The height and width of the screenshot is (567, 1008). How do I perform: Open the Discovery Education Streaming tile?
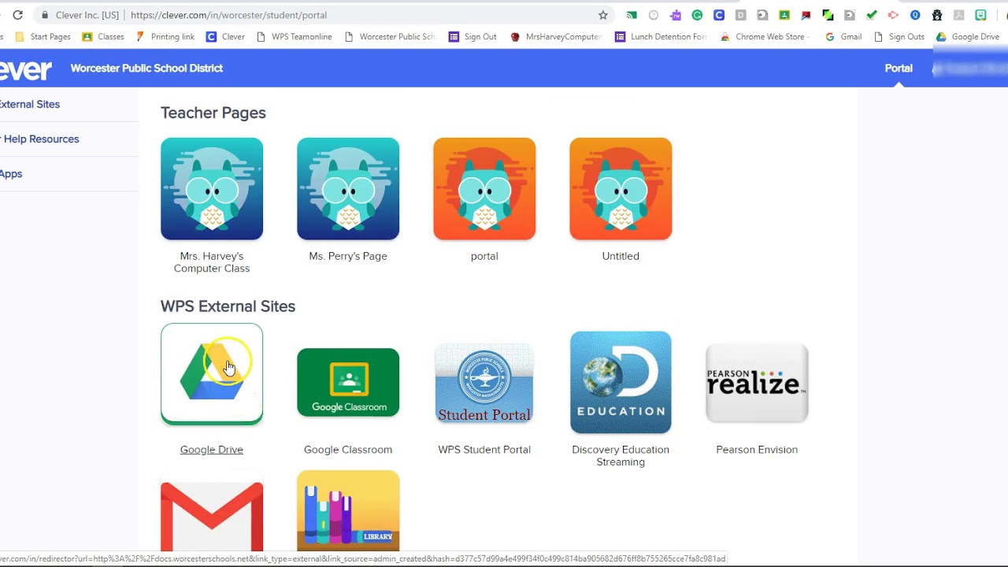click(x=621, y=382)
